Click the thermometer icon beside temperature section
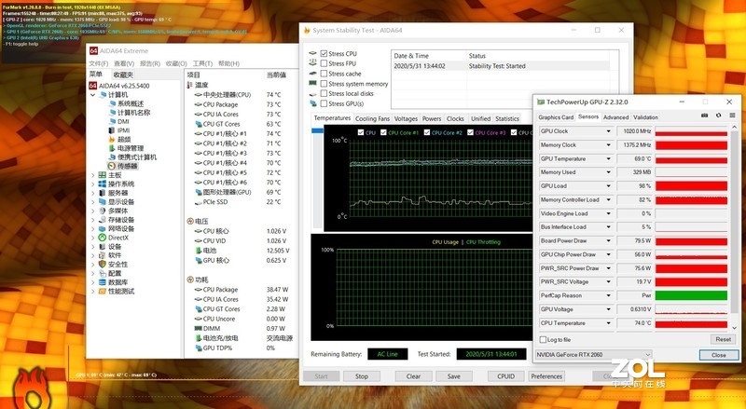 tap(190, 85)
